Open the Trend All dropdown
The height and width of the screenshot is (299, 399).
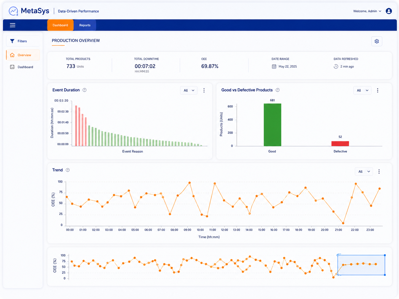tap(364, 172)
